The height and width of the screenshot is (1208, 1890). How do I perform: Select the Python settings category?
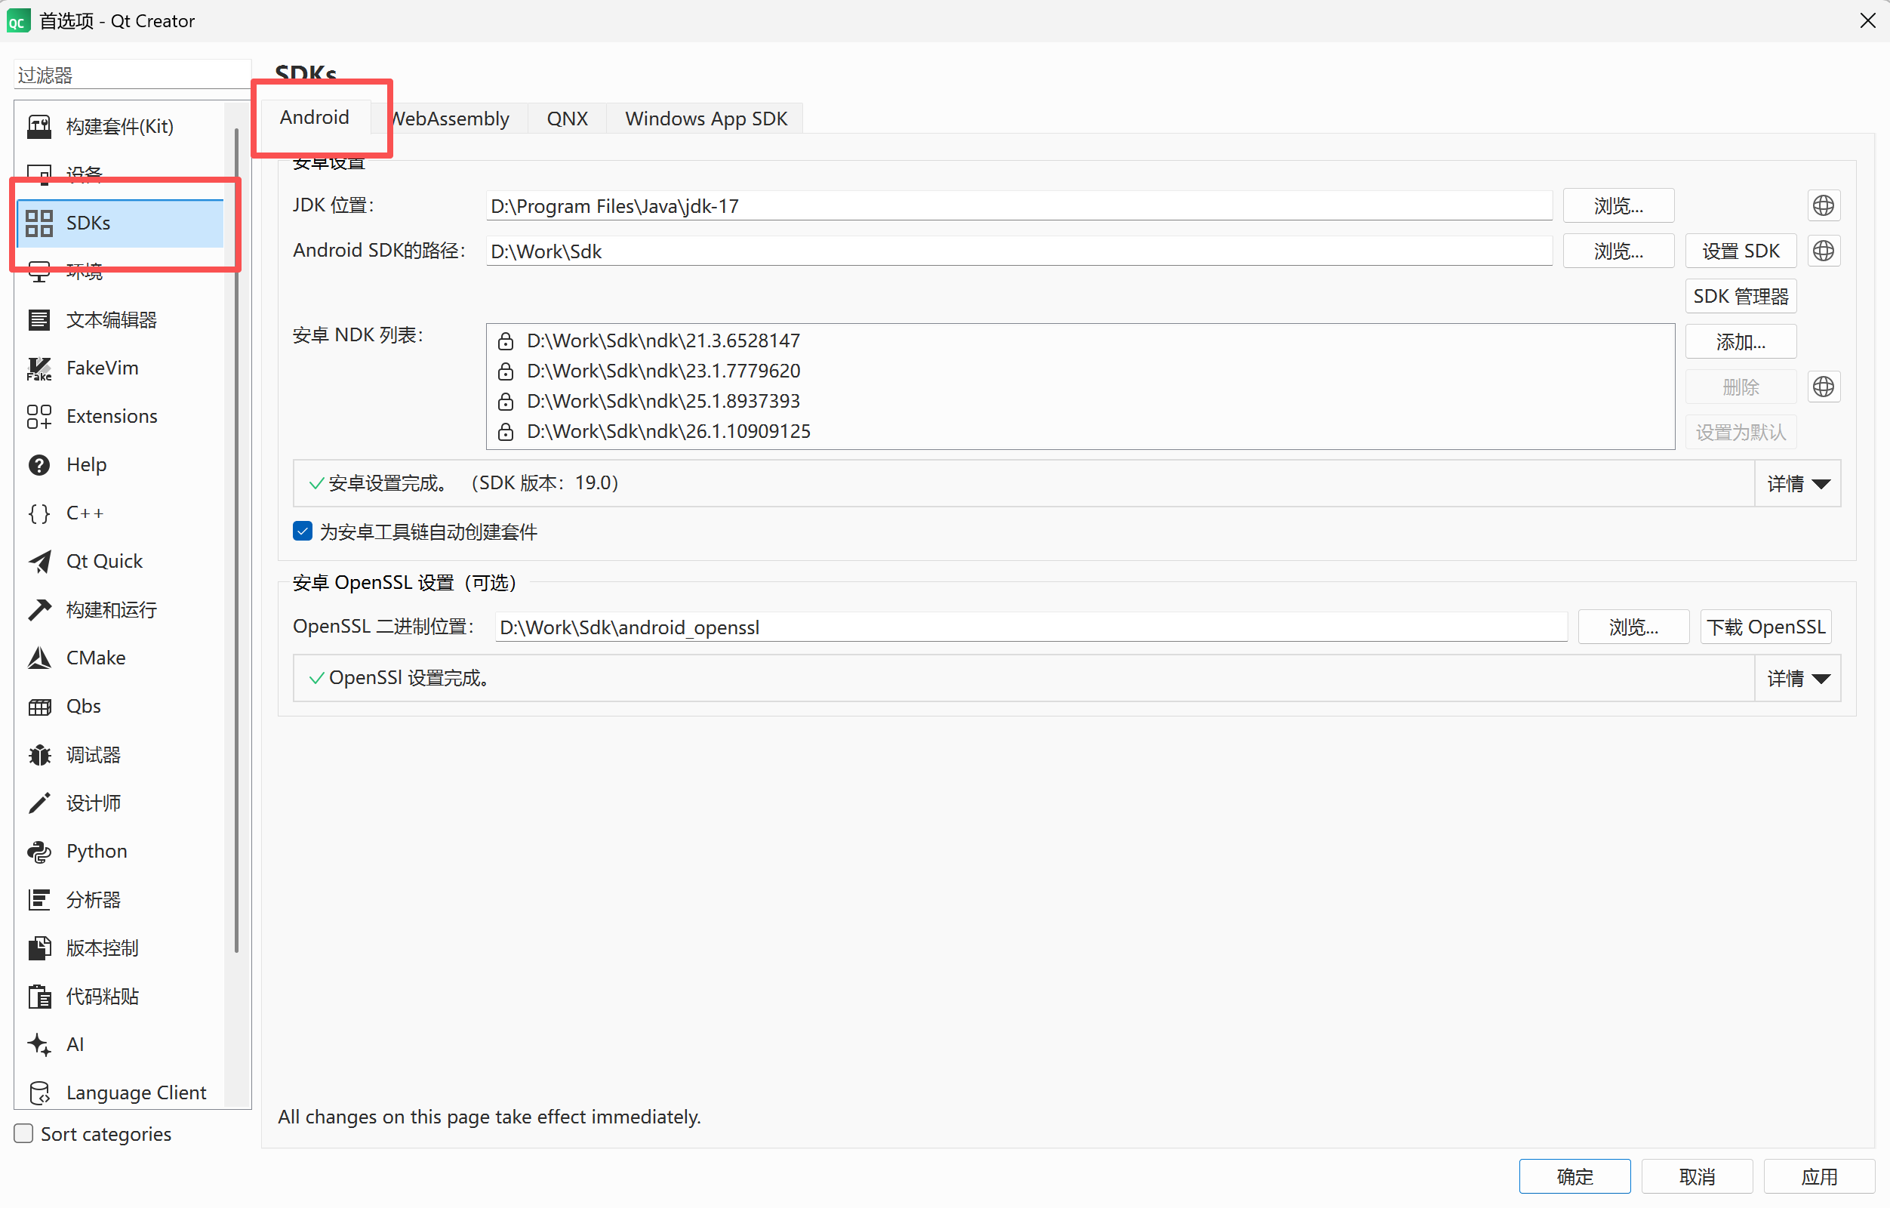pos(96,851)
